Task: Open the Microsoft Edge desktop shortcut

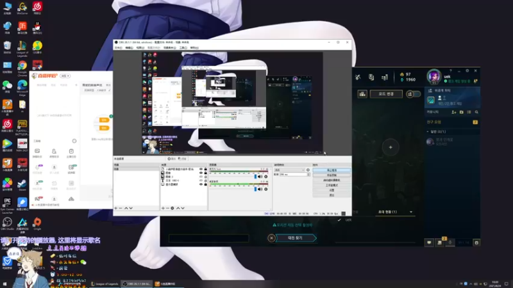Action: tap(22, 88)
